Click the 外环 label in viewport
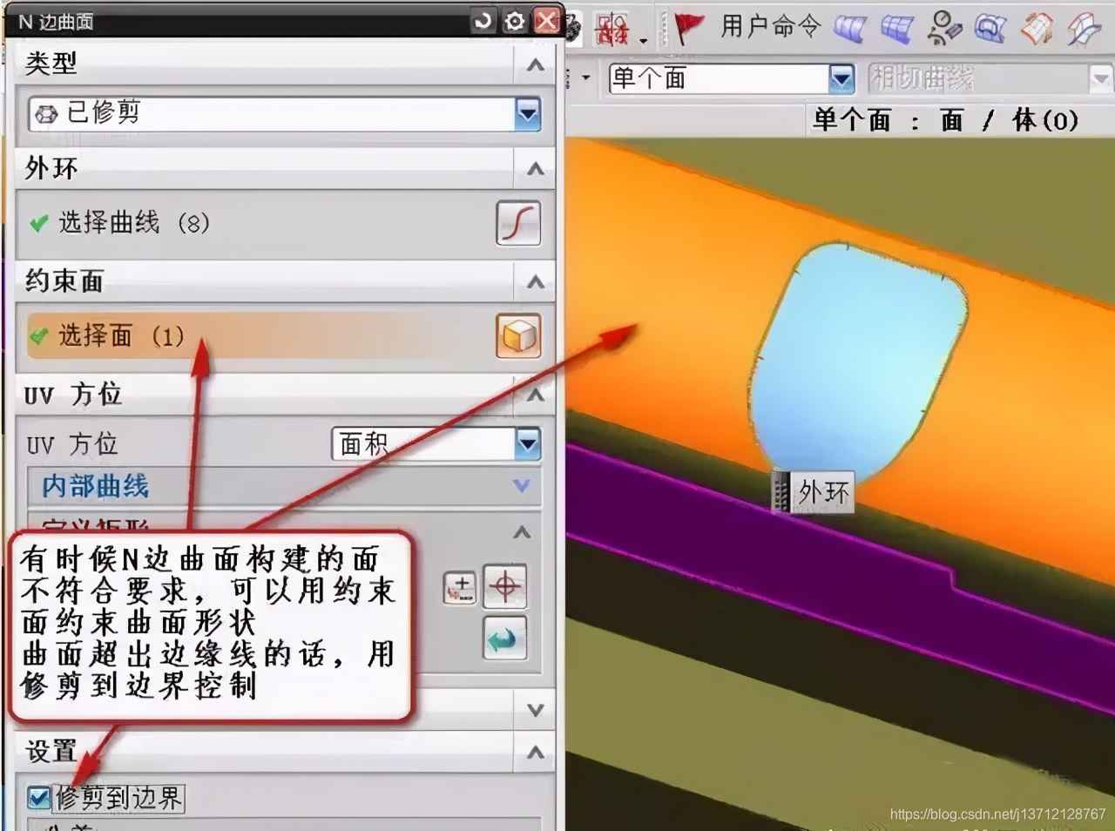Image resolution: width=1115 pixels, height=831 pixels. click(823, 492)
